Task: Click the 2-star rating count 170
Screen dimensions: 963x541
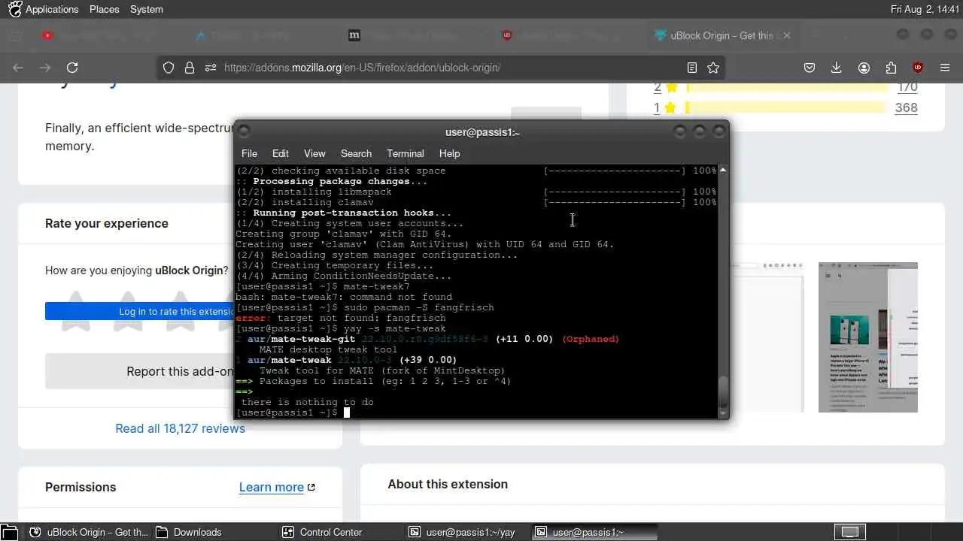Action: 907,88
